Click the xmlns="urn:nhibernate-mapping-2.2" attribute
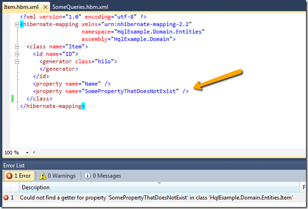Image resolution: width=308 pixels, height=209 pixels. (136, 25)
